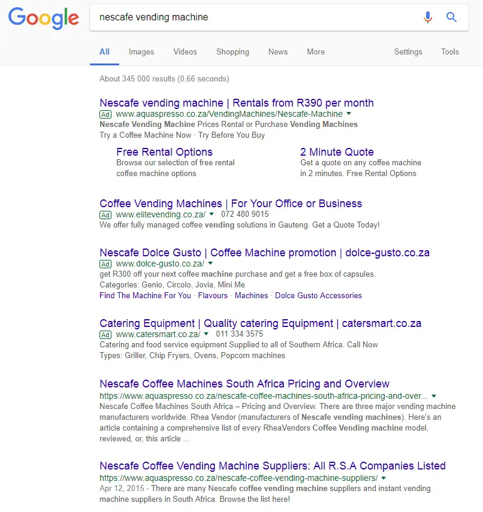Image resolution: width=483 pixels, height=512 pixels.
Task: Click 'About 345 000 results' stats text
Action: point(164,79)
